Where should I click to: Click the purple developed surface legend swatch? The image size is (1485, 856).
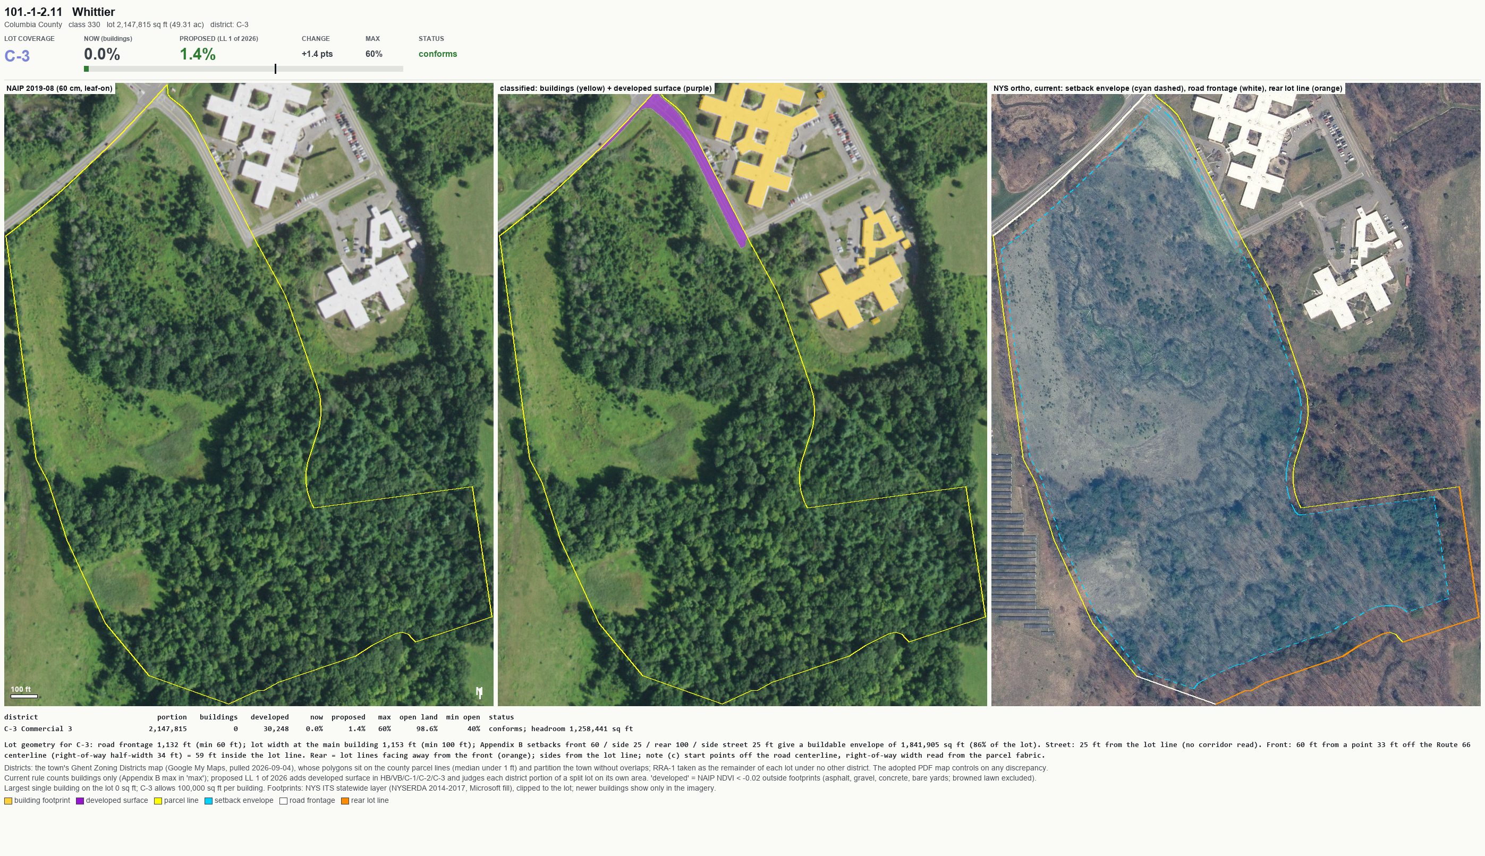(x=80, y=801)
